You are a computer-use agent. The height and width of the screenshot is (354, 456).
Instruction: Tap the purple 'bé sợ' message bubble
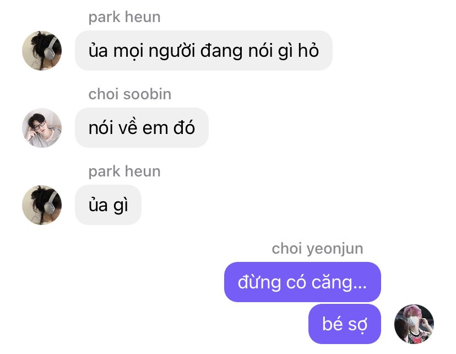coord(345,324)
